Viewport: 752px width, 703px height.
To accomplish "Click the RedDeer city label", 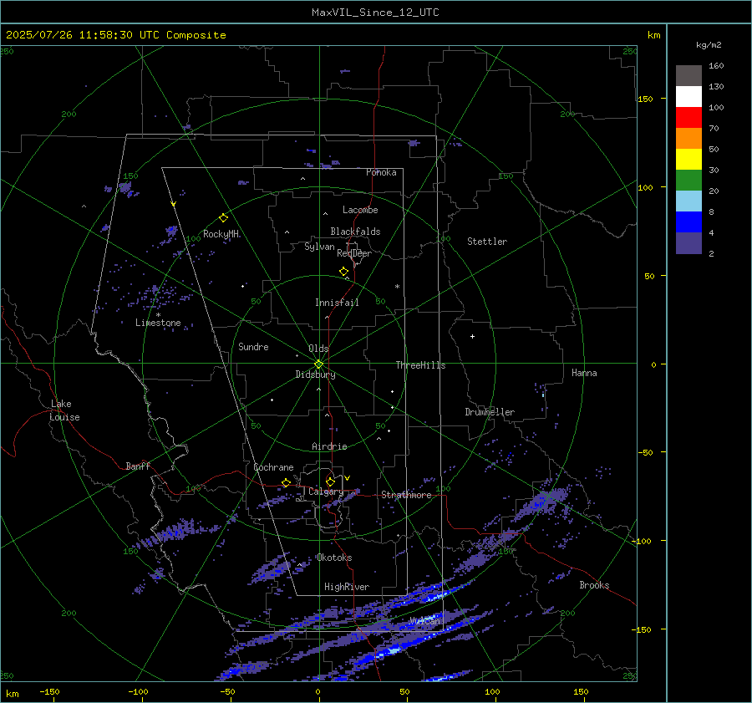I will click(x=354, y=253).
